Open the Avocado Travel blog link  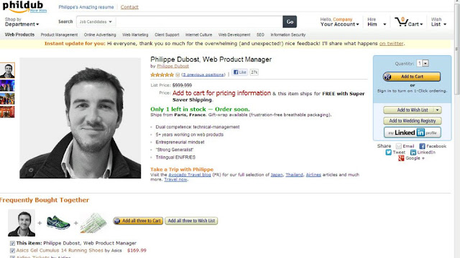pyautogui.click(x=190, y=175)
